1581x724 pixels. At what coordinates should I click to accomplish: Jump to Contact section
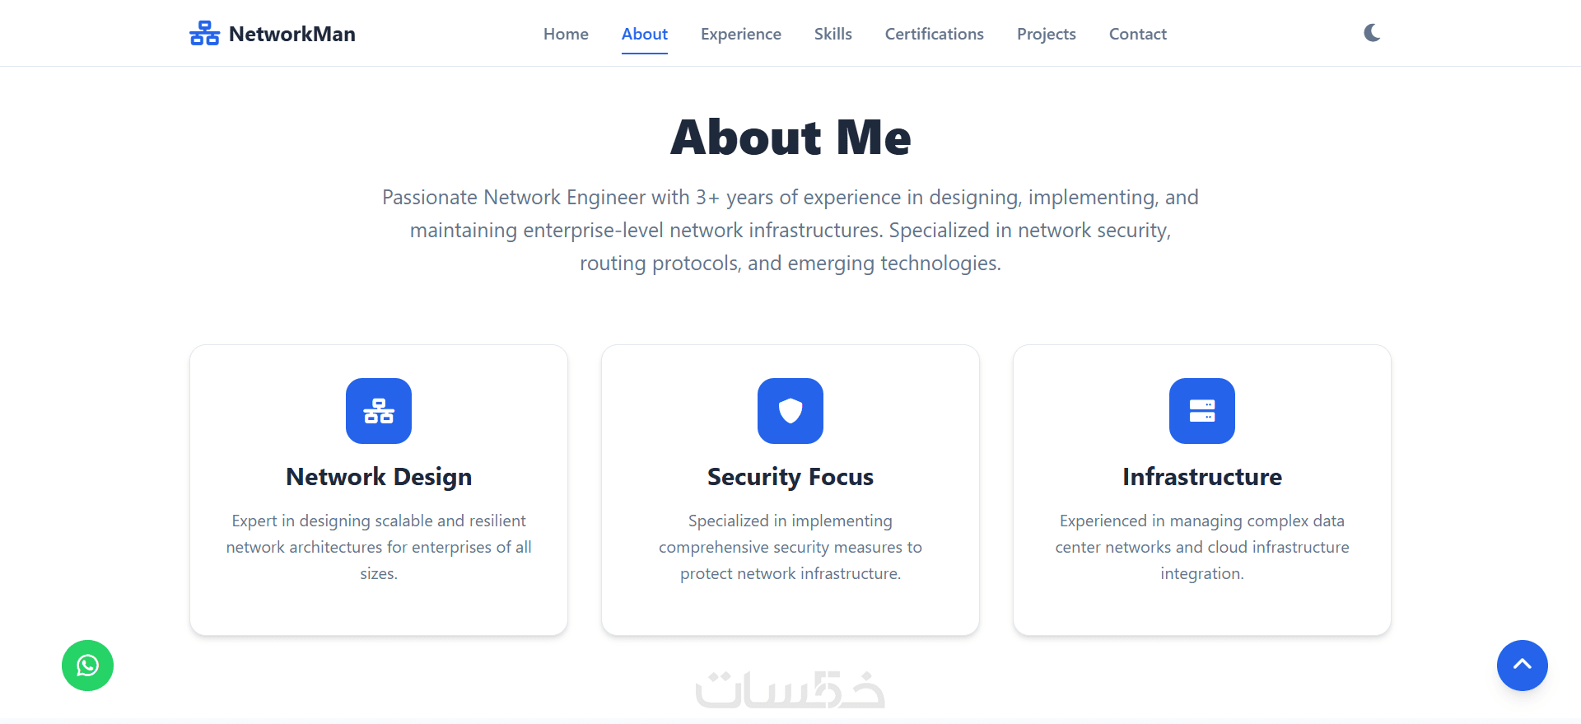coord(1137,34)
